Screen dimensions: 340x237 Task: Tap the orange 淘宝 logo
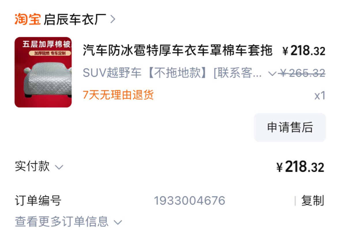tap(27, 19)
